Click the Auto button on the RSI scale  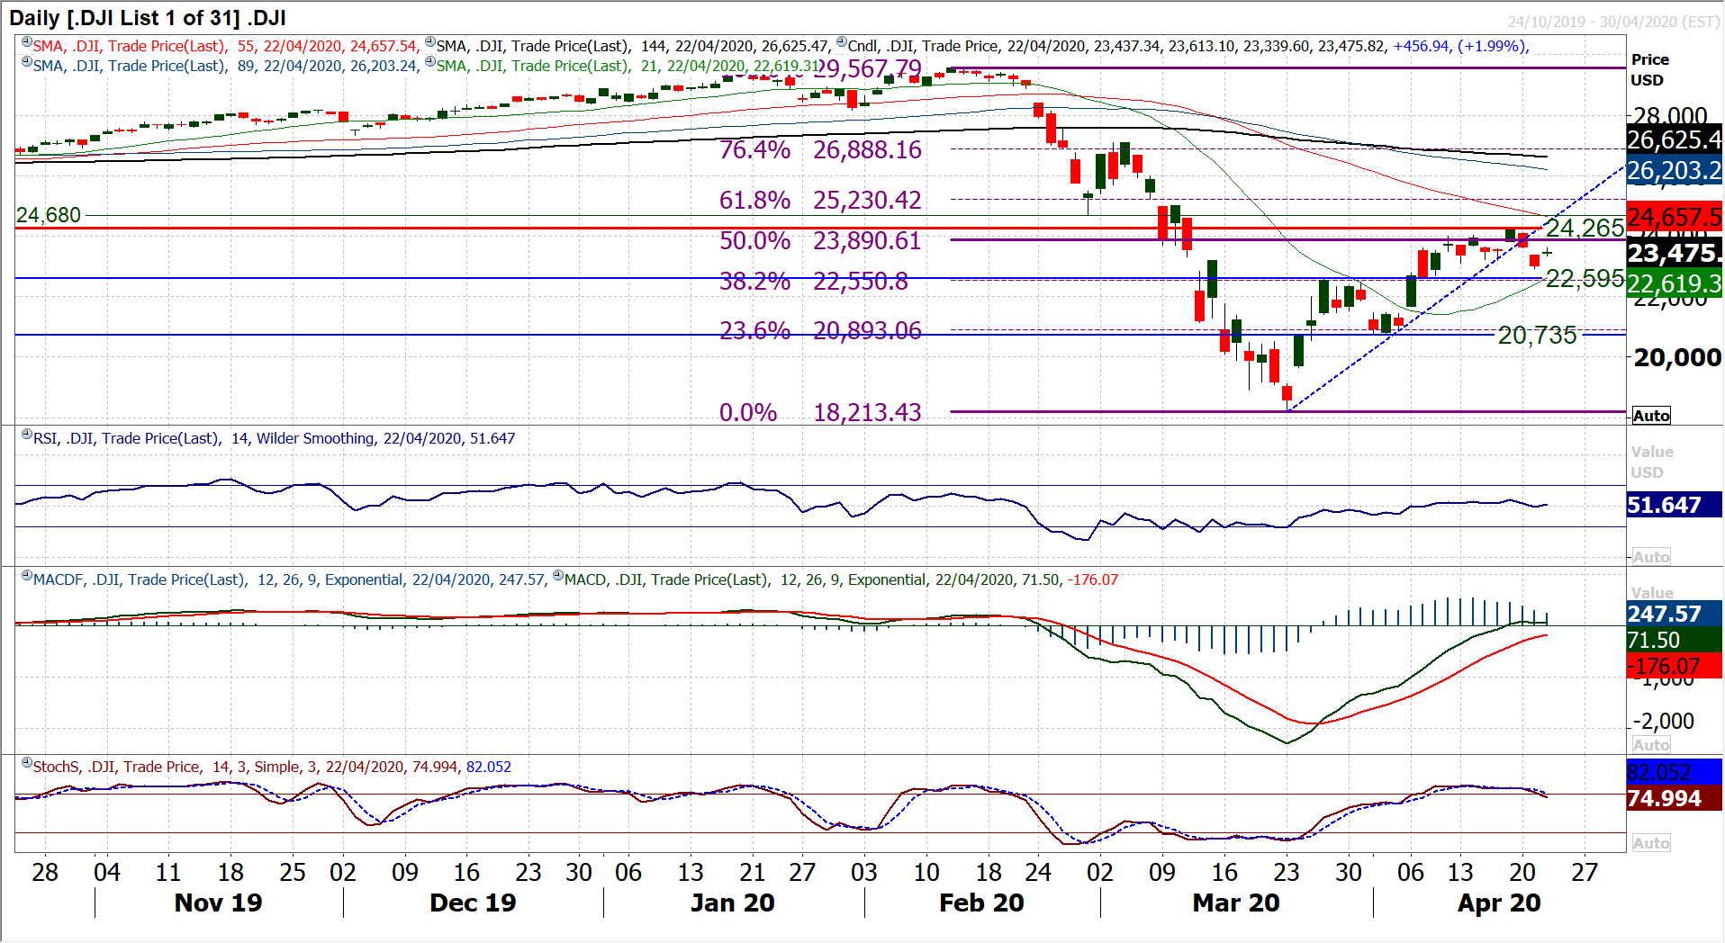tap(1651, 557)
